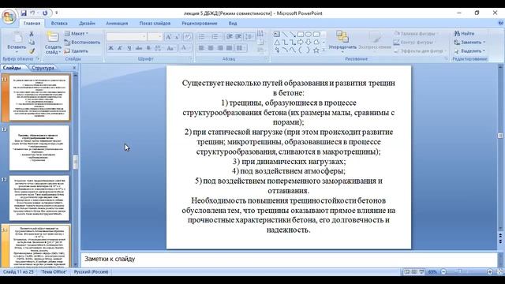The width and height of the screenshot is (505, 284).
Task: Cut the selection with the scissors icon
Action: (x=32, y=34)
